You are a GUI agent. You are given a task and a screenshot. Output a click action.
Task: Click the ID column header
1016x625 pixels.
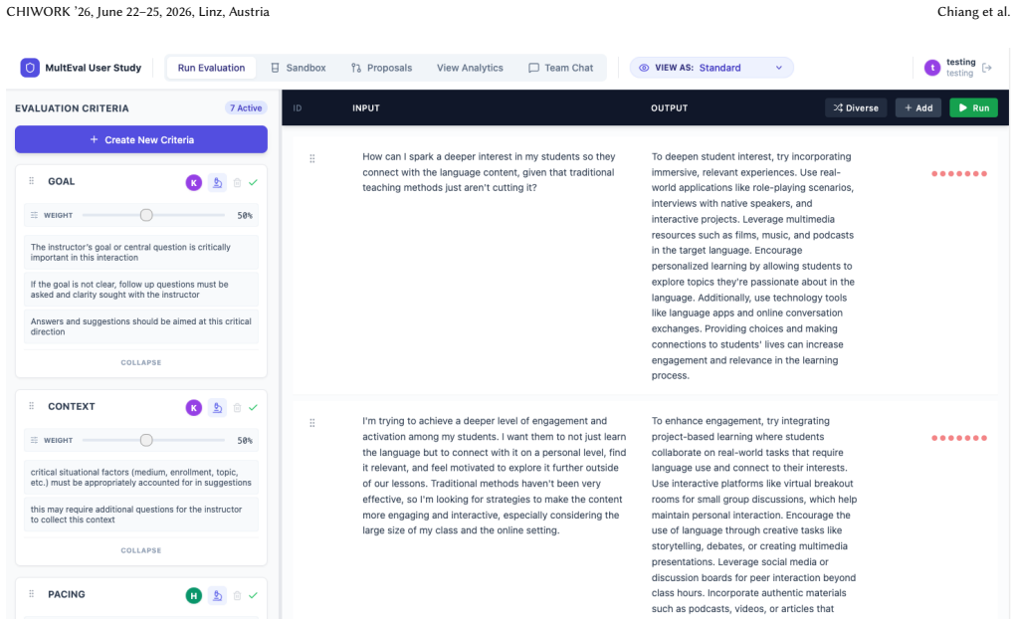click(x=298, y=108)
